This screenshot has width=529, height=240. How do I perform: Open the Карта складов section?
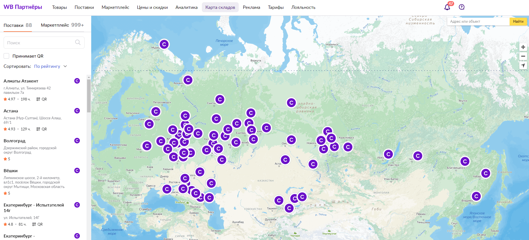[220, 7]
